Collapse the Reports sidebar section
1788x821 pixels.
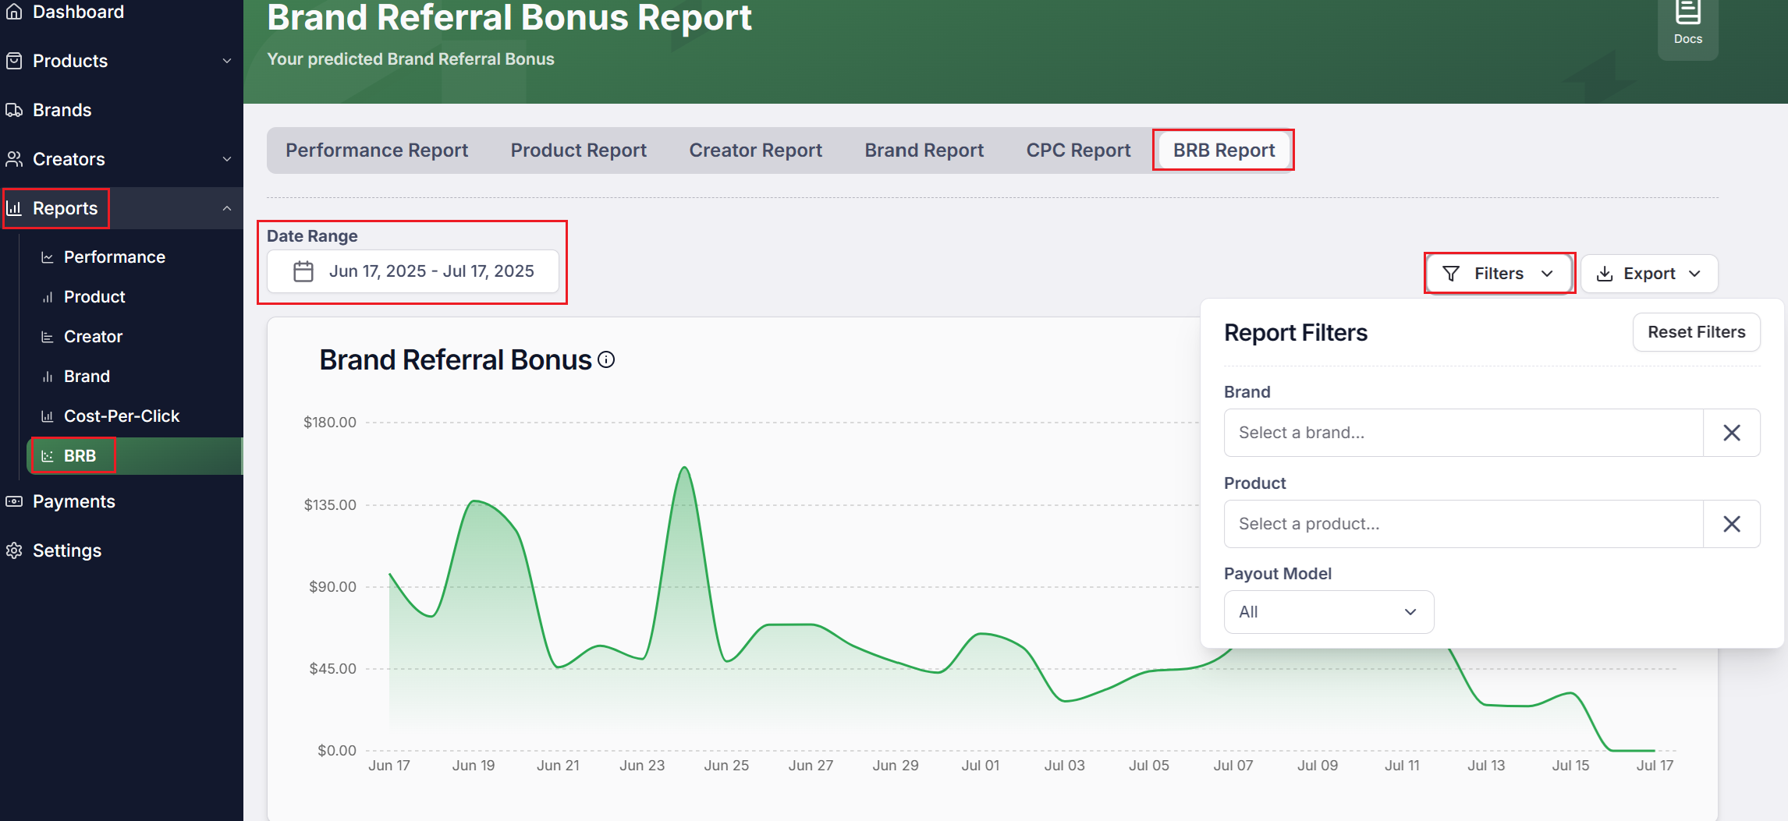[226, 208]
